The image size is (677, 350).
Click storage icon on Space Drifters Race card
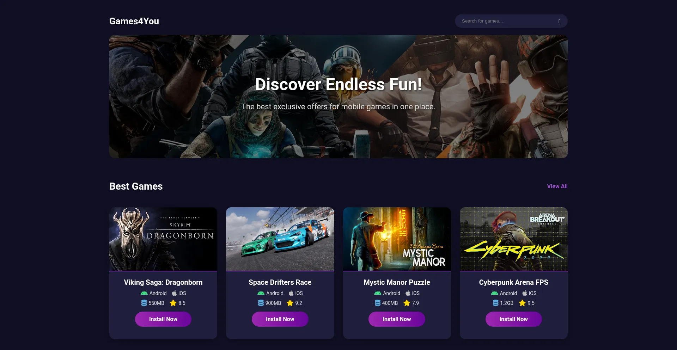coord(261,303)
